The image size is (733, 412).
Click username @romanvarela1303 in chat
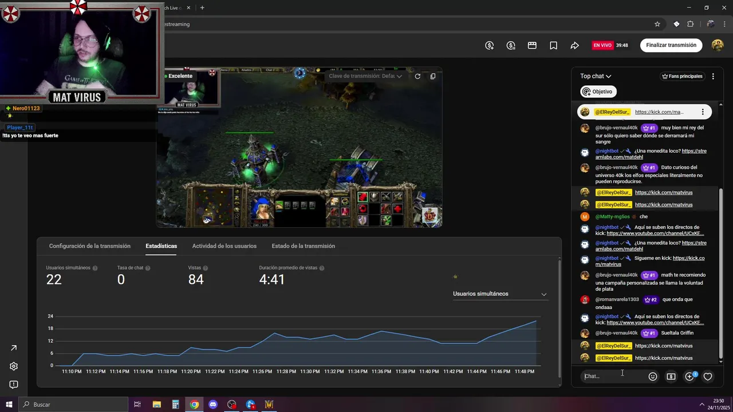pyautogui.click(x=617, y=300)
